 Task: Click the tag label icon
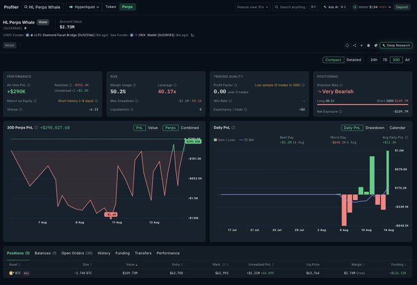click(x=375, y=45)
